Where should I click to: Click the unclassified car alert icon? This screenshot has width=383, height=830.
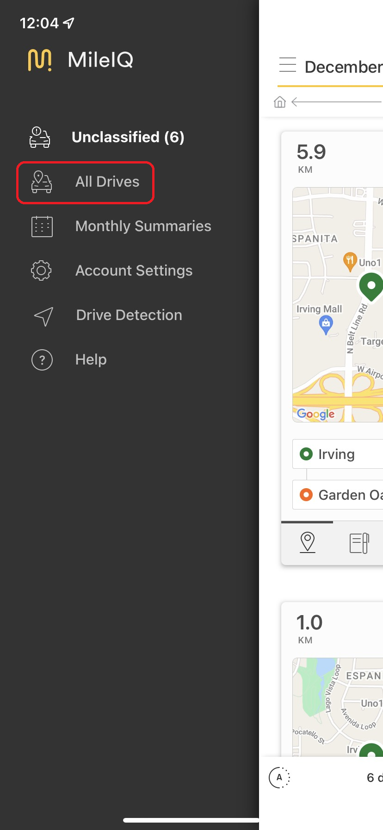pyautogui.click(x=40, y=137)
